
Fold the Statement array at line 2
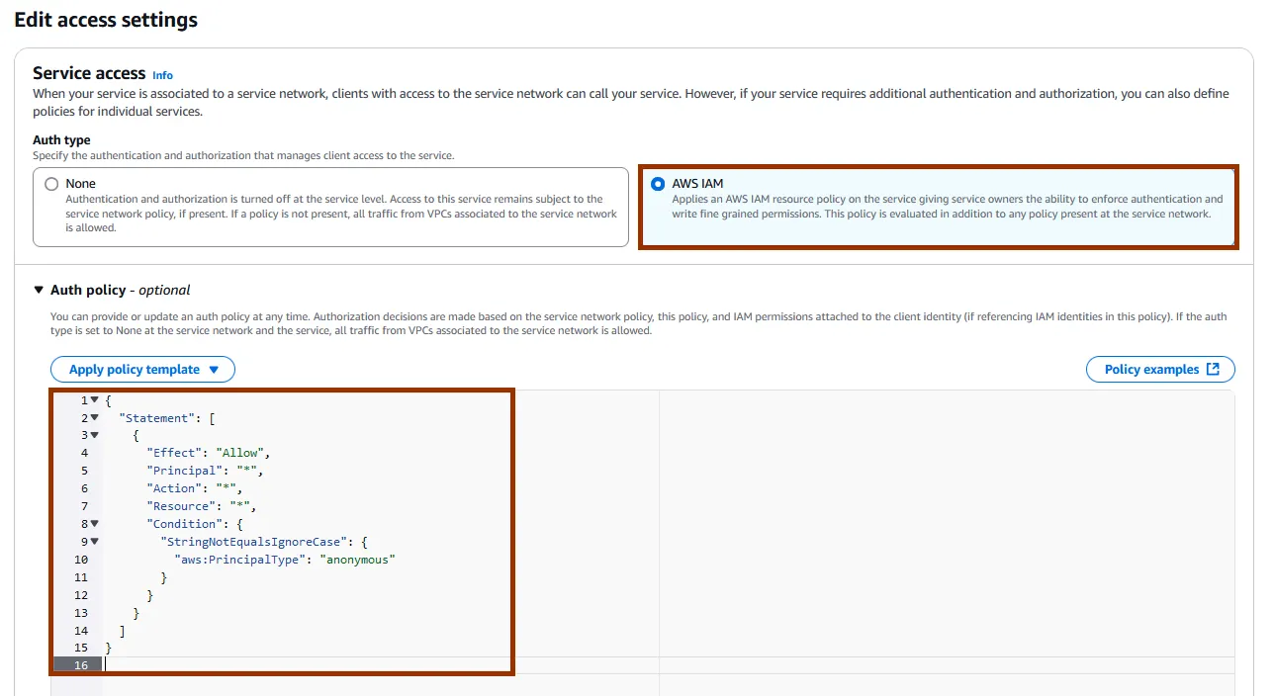[x=95, y=418]
